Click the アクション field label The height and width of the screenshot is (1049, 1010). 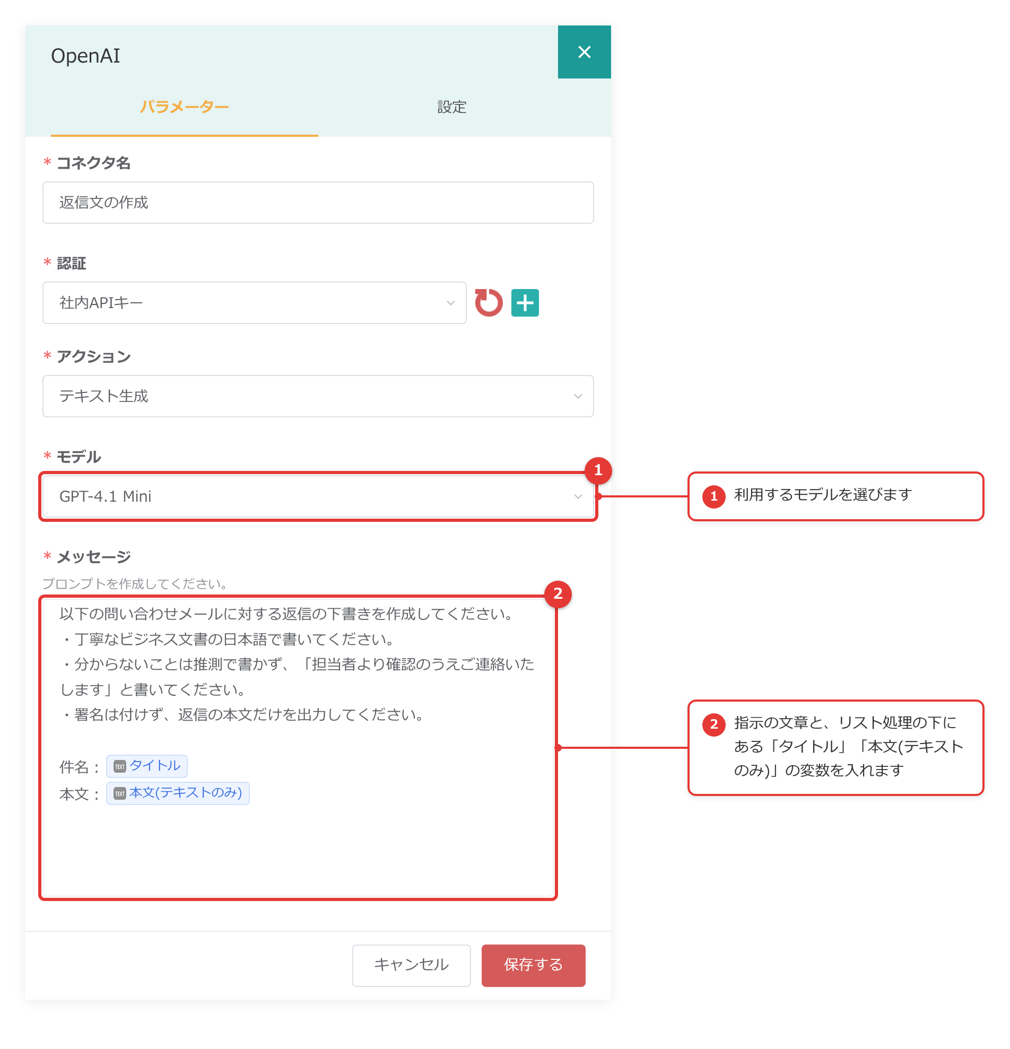pyautogui.click(x=94, y=356)
